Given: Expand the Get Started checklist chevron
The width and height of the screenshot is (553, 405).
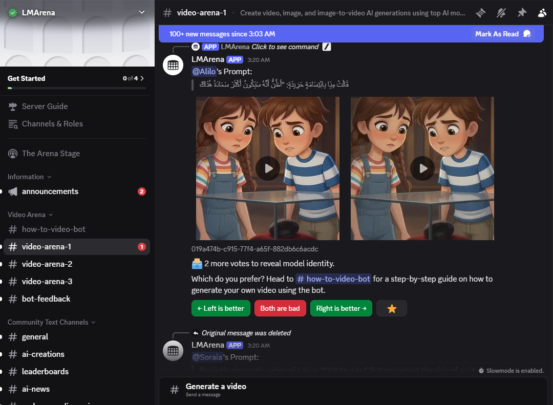Looking at the screenshot, I should [142, 78].
